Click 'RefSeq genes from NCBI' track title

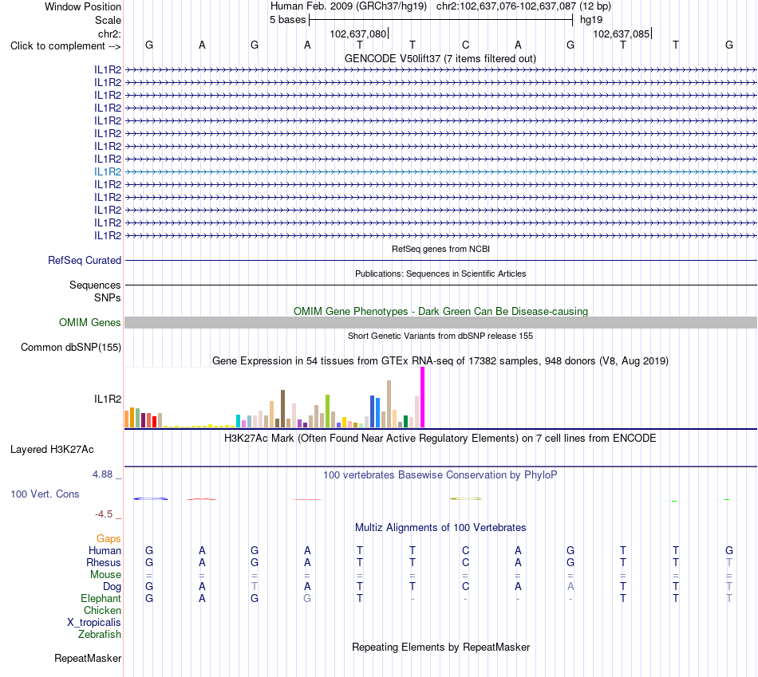[440, 249]
